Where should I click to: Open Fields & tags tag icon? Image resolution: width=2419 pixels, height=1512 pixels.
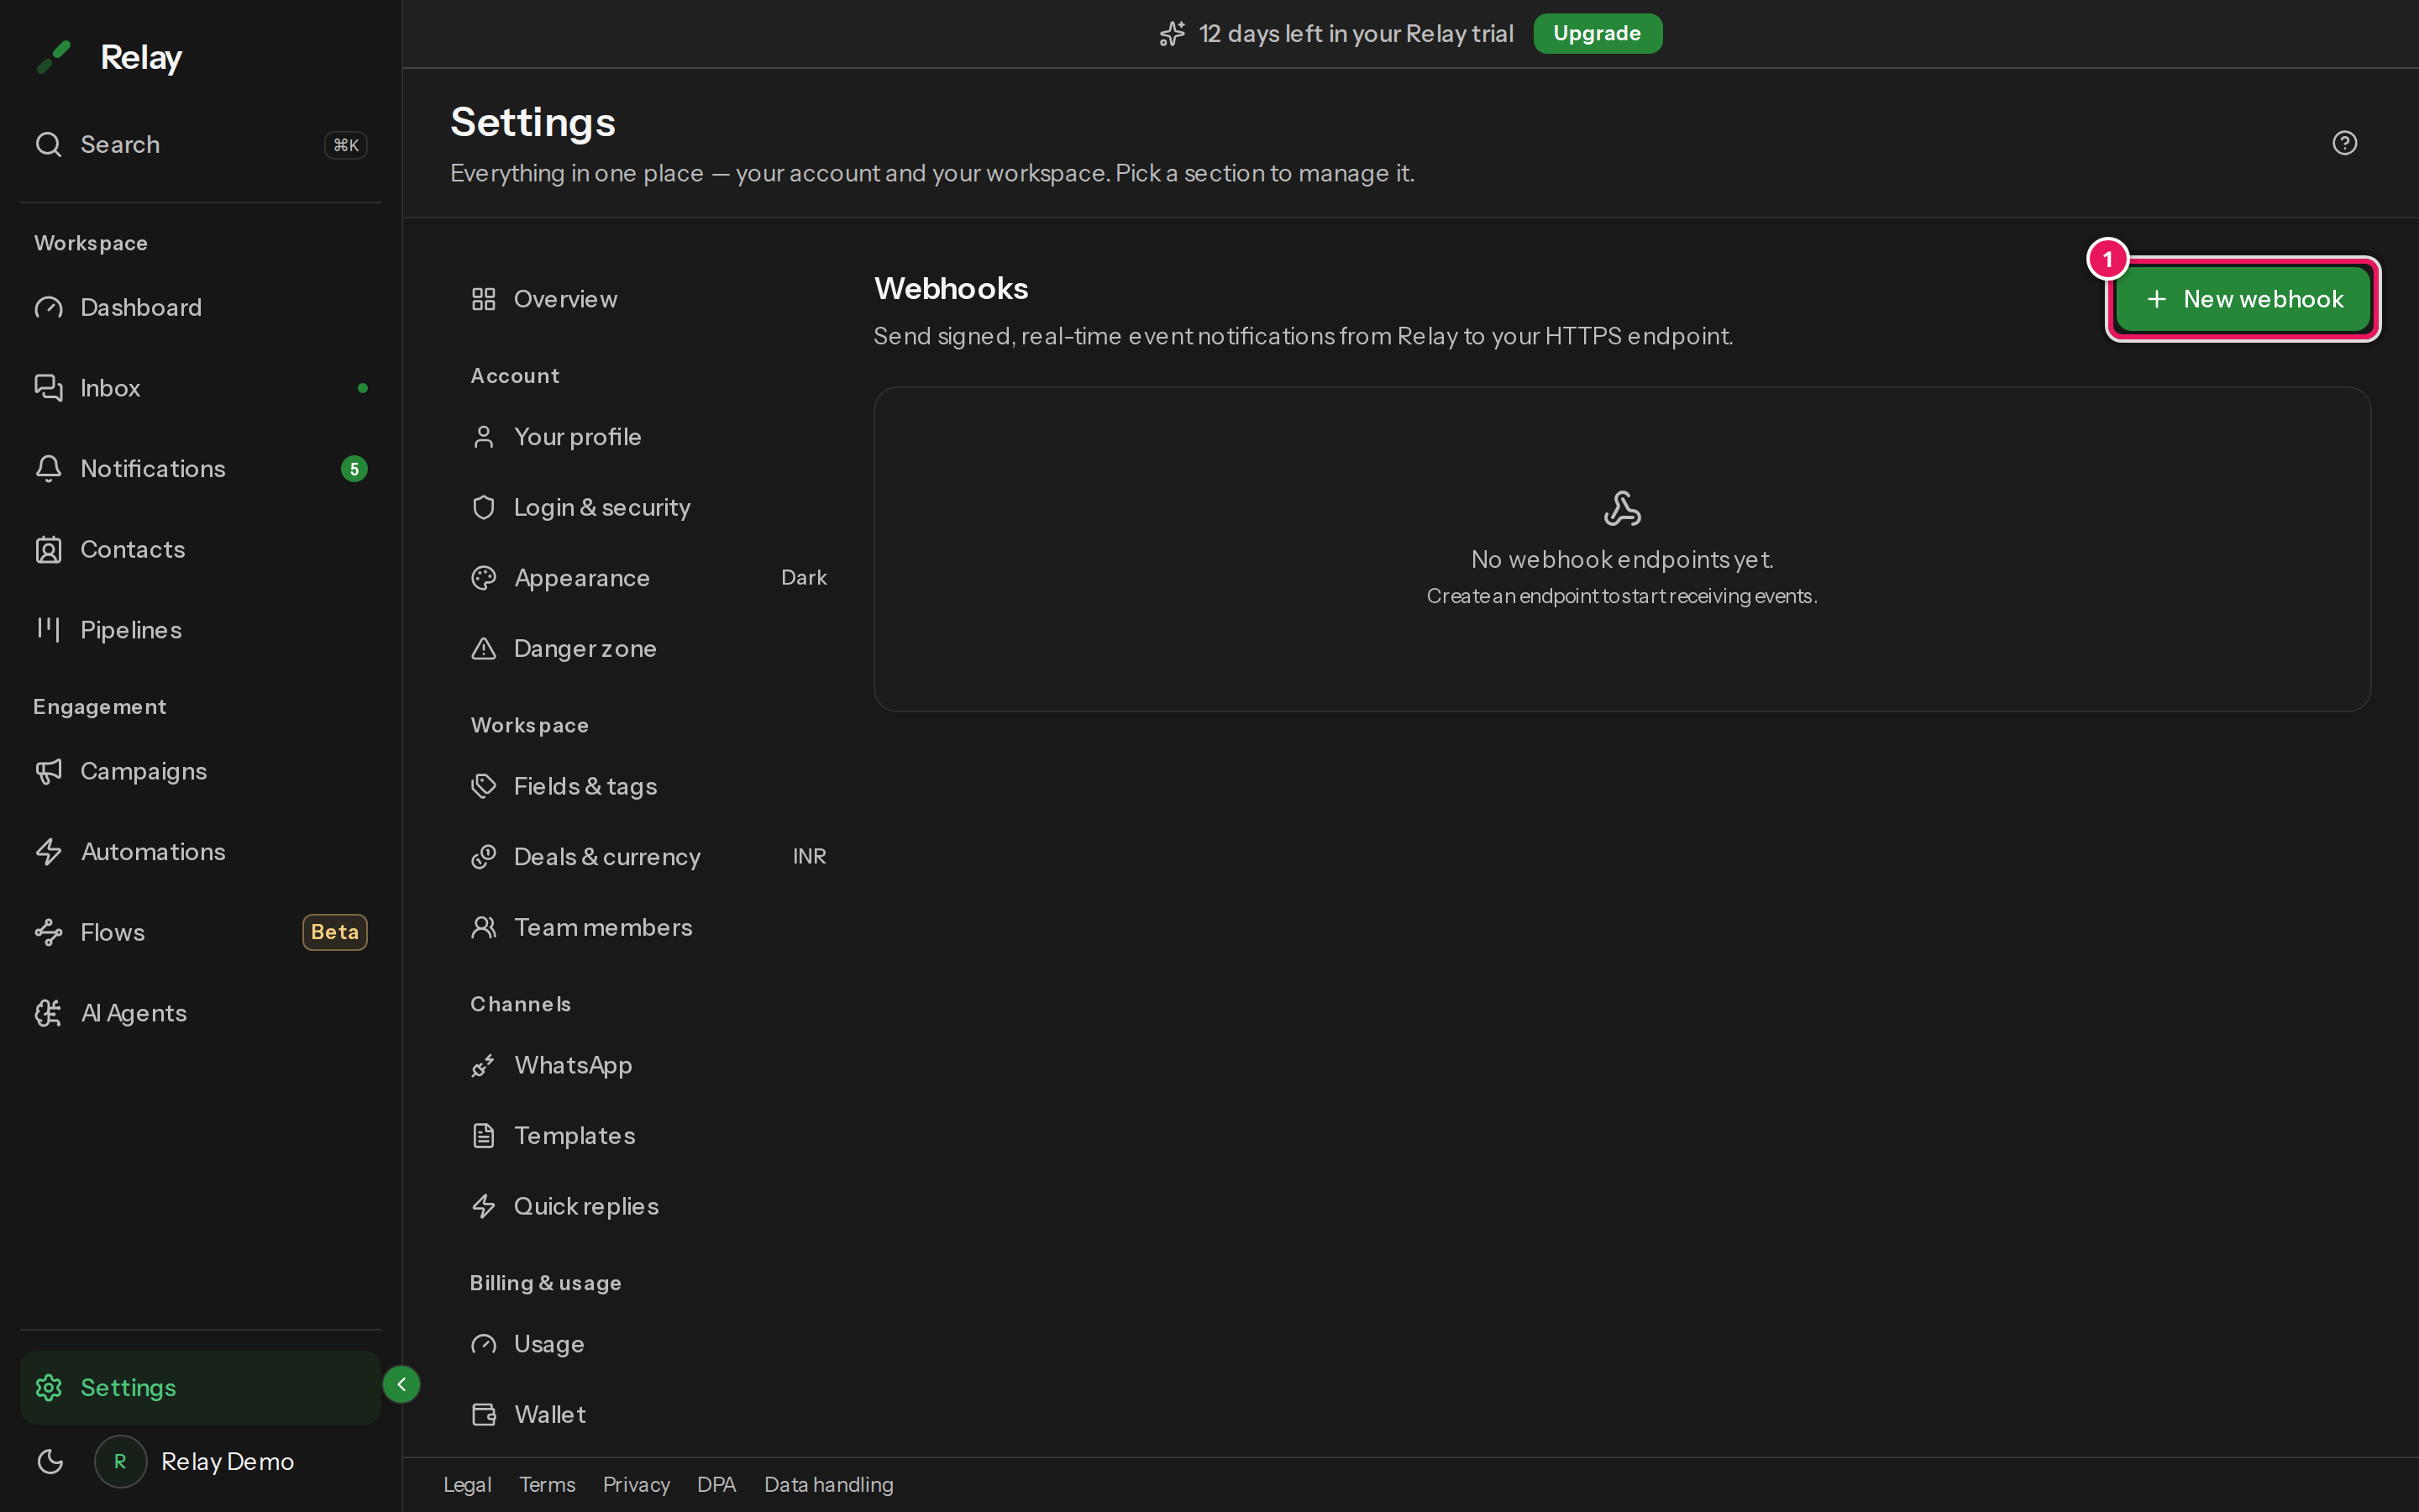click(483, 786)
